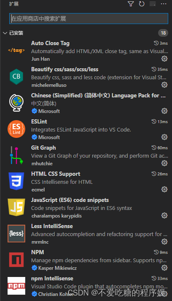Select the npm Intellisense extension
Image resolution: width=172 pixels, height=301 pixels.
tap(86, 286)
